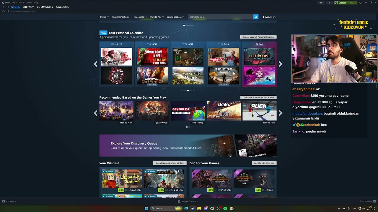Switch to the COMMUNITY tab

click(45, 7)
